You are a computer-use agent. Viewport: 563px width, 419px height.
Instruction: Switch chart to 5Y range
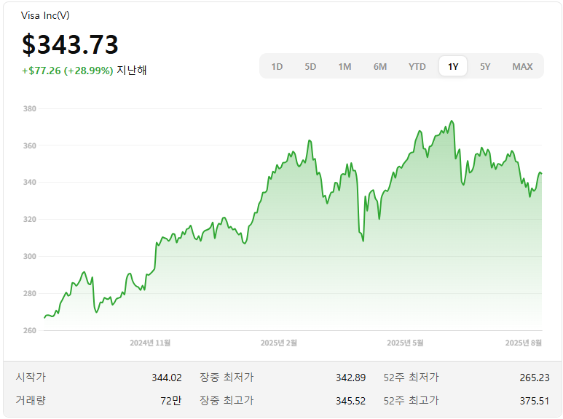(485, 67)
